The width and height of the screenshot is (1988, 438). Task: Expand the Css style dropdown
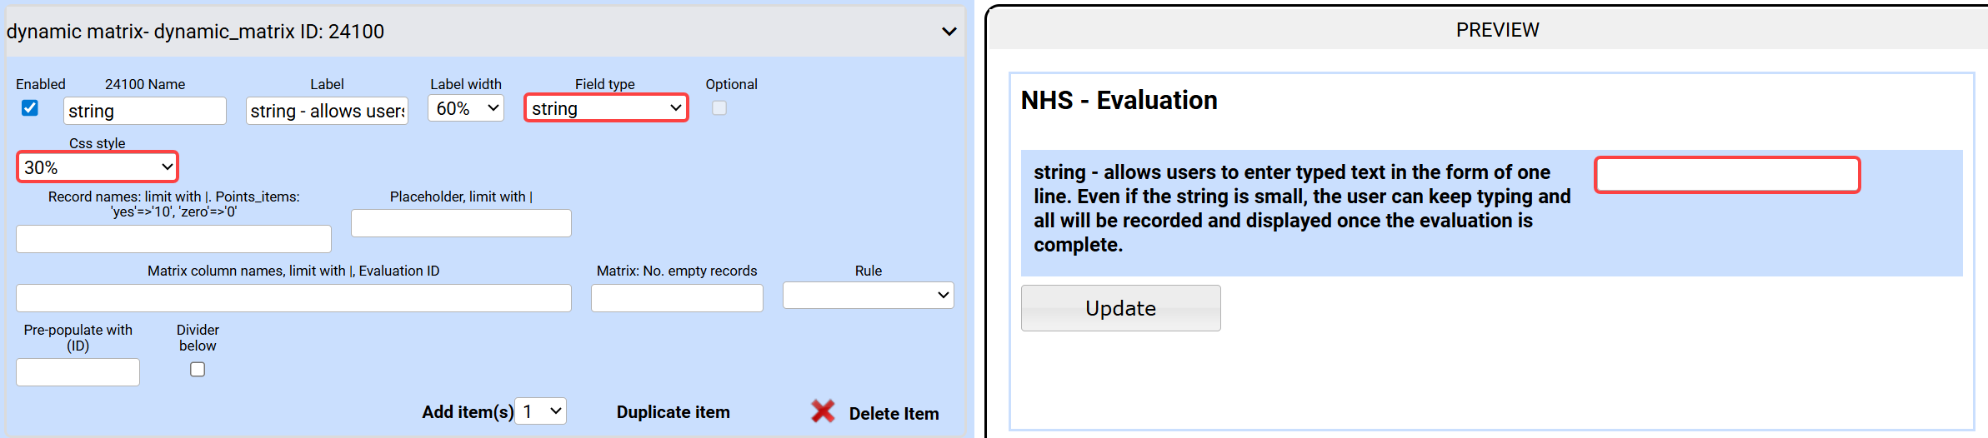click(98, 167)
